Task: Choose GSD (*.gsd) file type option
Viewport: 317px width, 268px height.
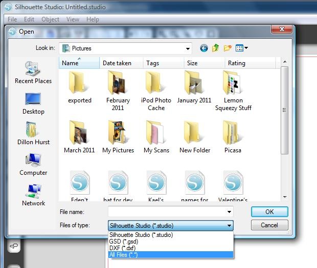Action: coord(171,242)
